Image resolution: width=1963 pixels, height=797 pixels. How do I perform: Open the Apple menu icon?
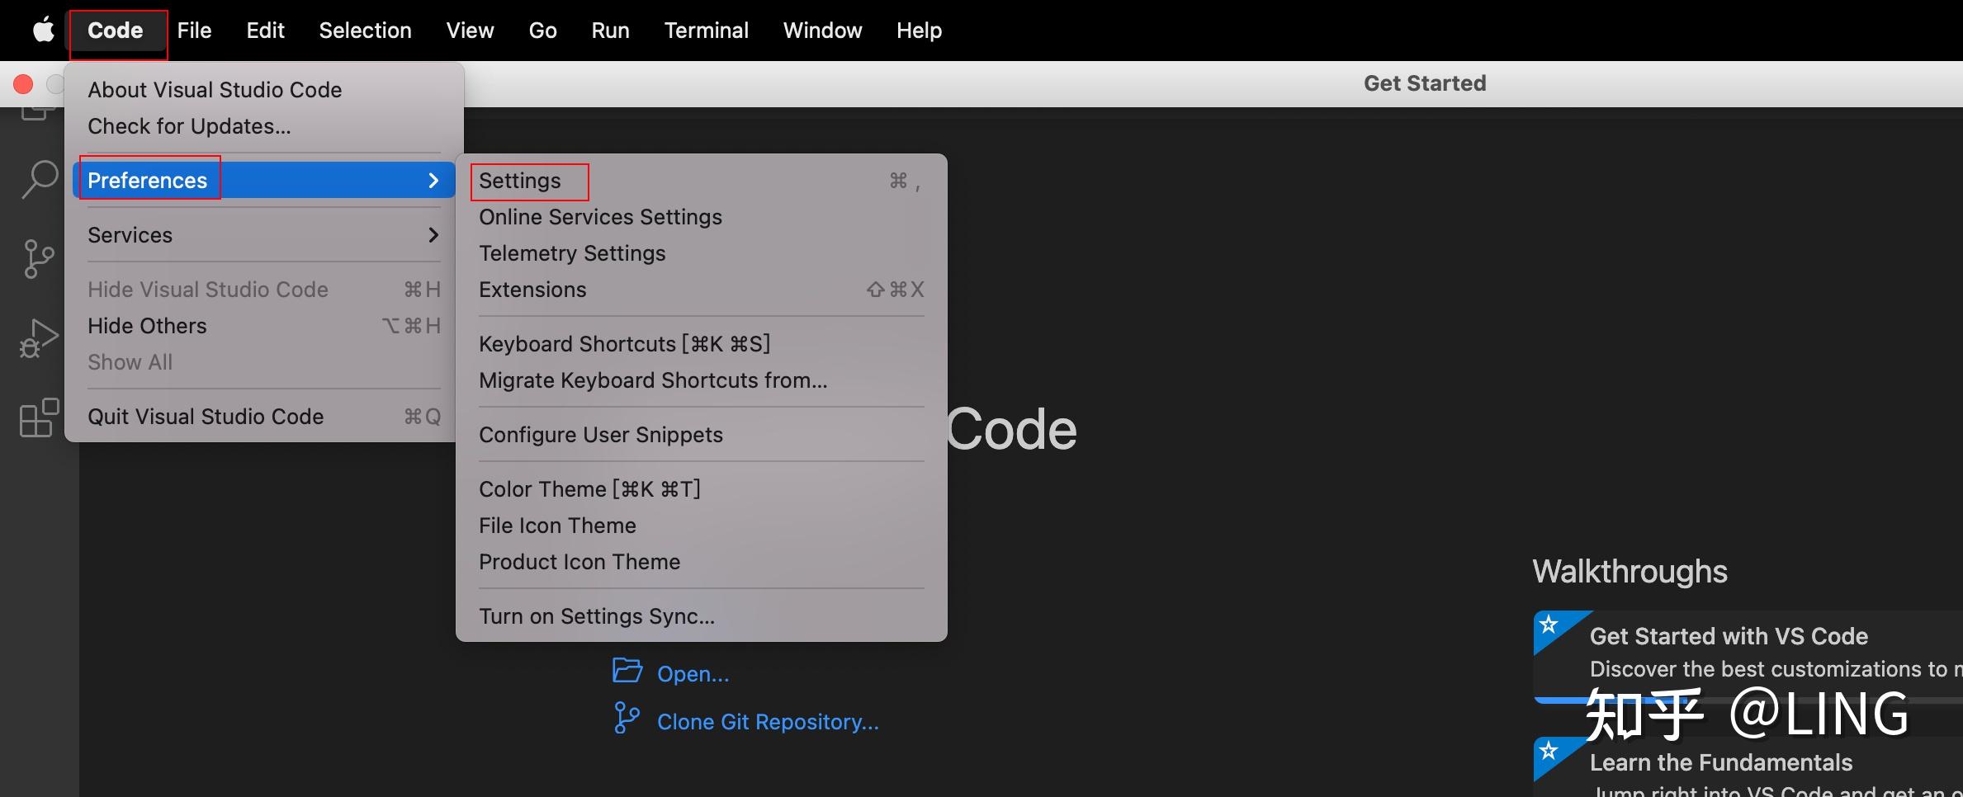tap(43, 31)
